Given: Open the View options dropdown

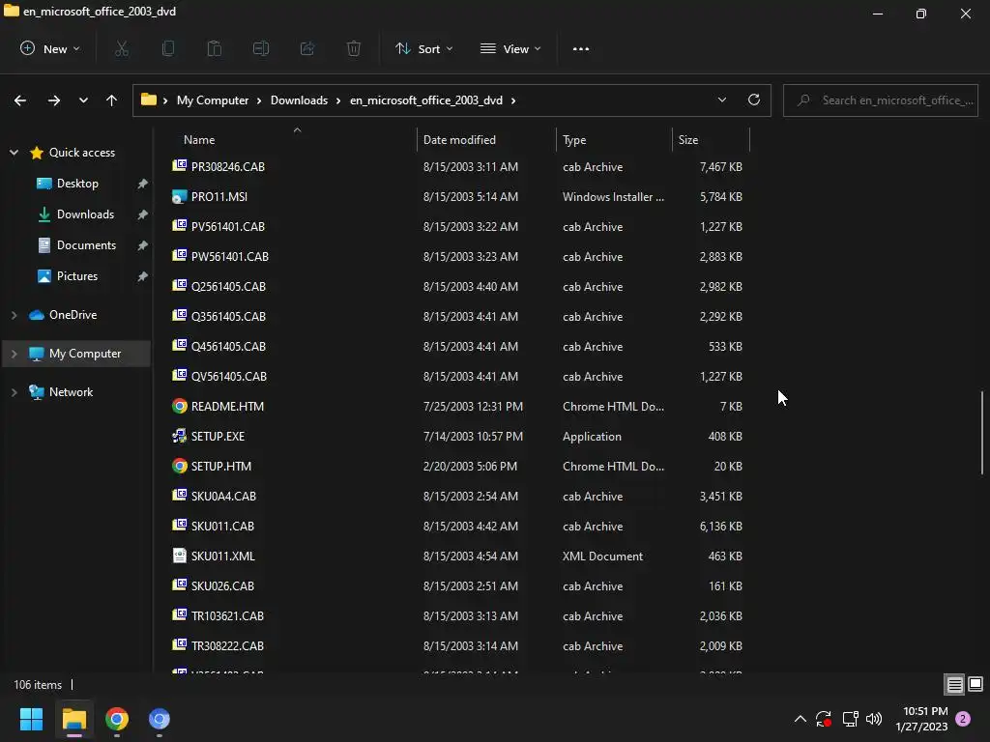Looking at the screenshot, I should coord(510,48).
